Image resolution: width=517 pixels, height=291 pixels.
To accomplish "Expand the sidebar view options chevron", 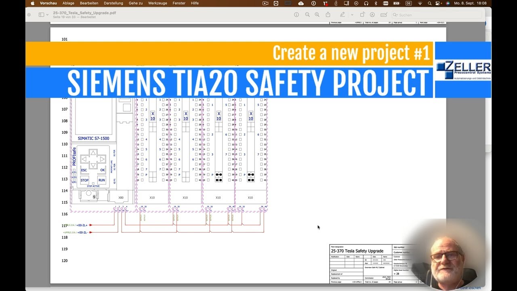I will pos(47,15).
